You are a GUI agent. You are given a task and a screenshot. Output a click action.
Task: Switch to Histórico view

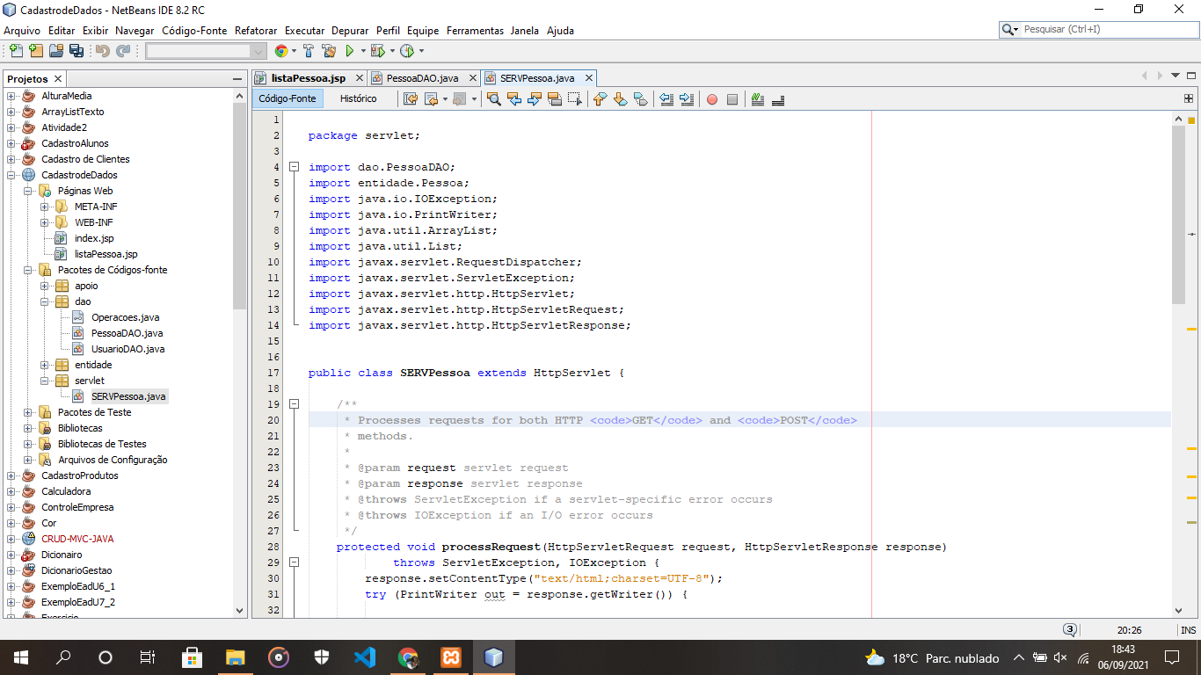[x=358, y=98]
